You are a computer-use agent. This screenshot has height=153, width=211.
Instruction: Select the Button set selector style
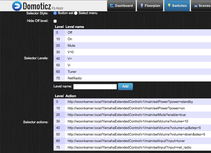click(x=55, y=13)
